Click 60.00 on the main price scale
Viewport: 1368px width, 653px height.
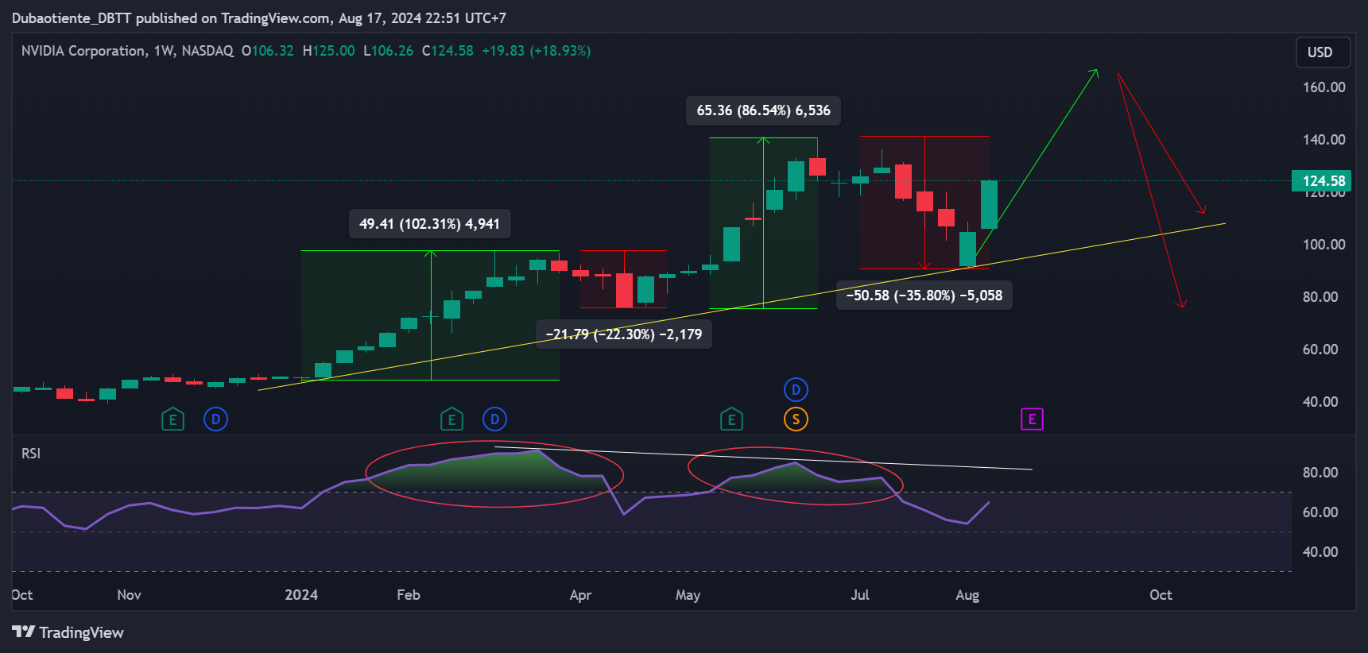1320,350
